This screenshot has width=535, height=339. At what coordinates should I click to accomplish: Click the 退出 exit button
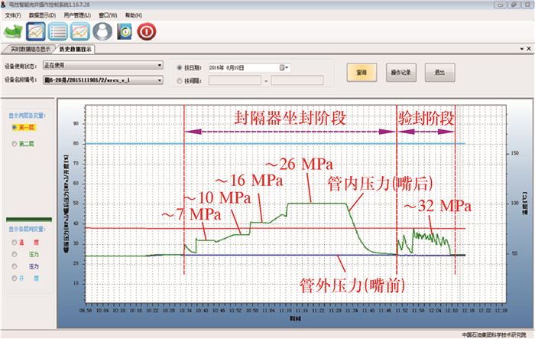coord(440,73)
